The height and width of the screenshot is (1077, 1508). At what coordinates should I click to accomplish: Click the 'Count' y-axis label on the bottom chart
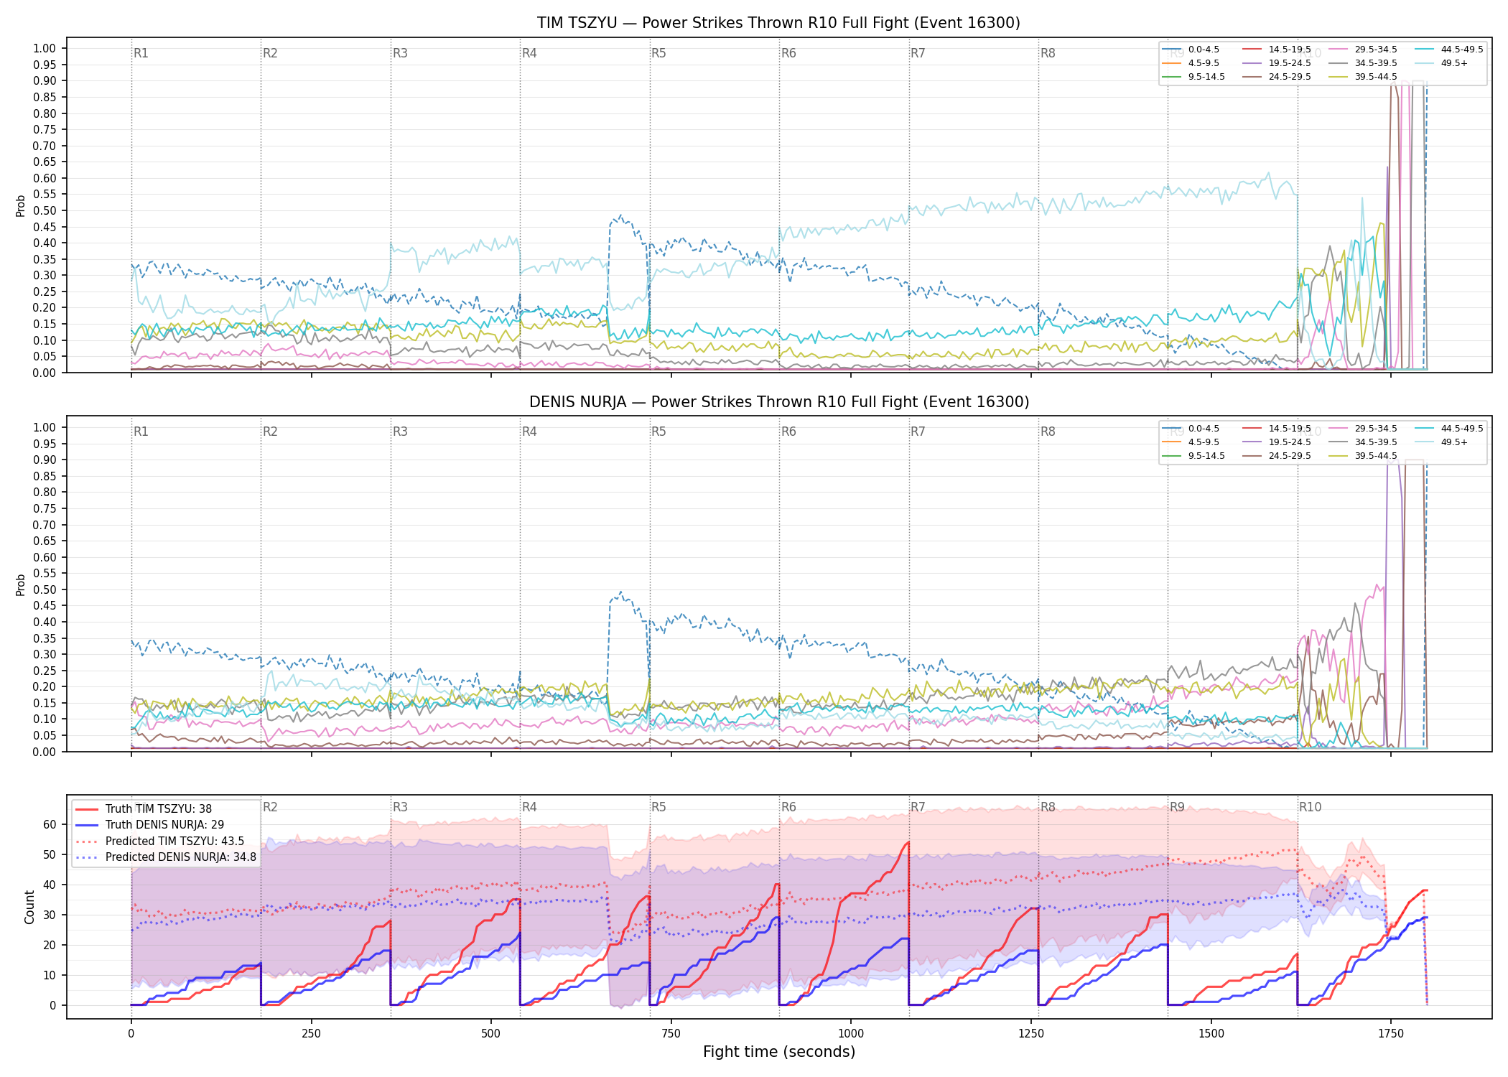pos(29,907)
